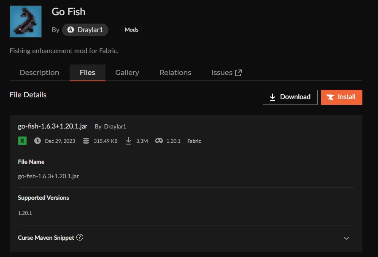Click the file size stack icon
Viewport: 378px width, 257px height.
coord(86,141)
